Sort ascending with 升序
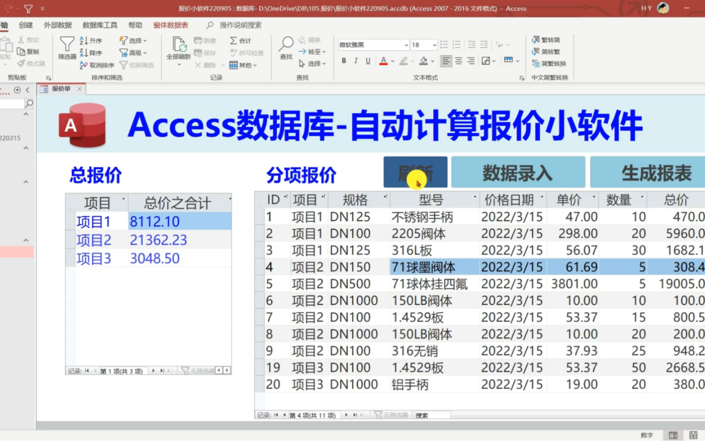The image size is (705, 441). [x=91, y=41]
